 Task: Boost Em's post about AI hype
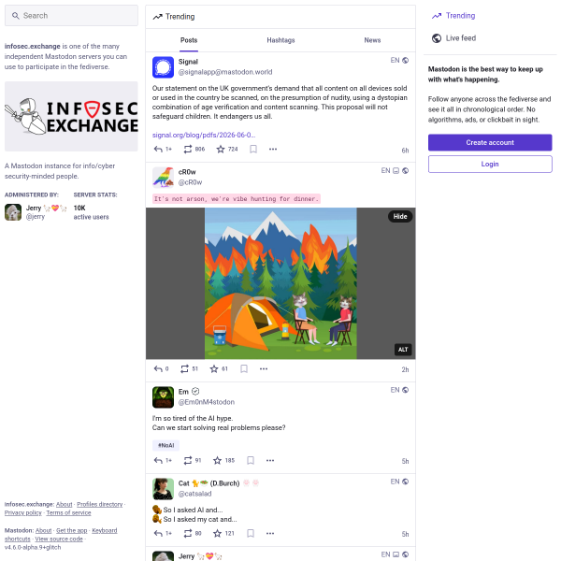(188, 460)
